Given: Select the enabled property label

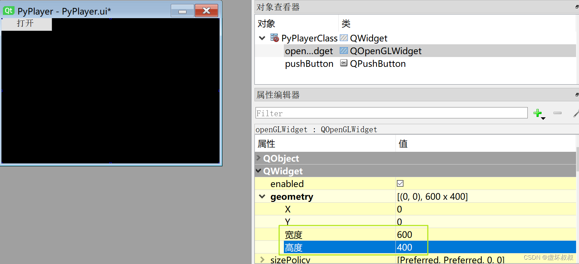Looking at the screenshot, I should point(287,184).
